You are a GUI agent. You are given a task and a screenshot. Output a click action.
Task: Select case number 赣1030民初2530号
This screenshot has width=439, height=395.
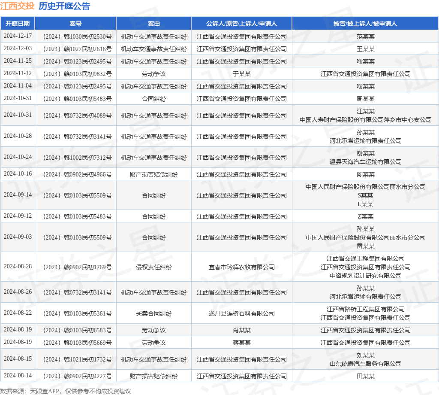tap(78, 36)
